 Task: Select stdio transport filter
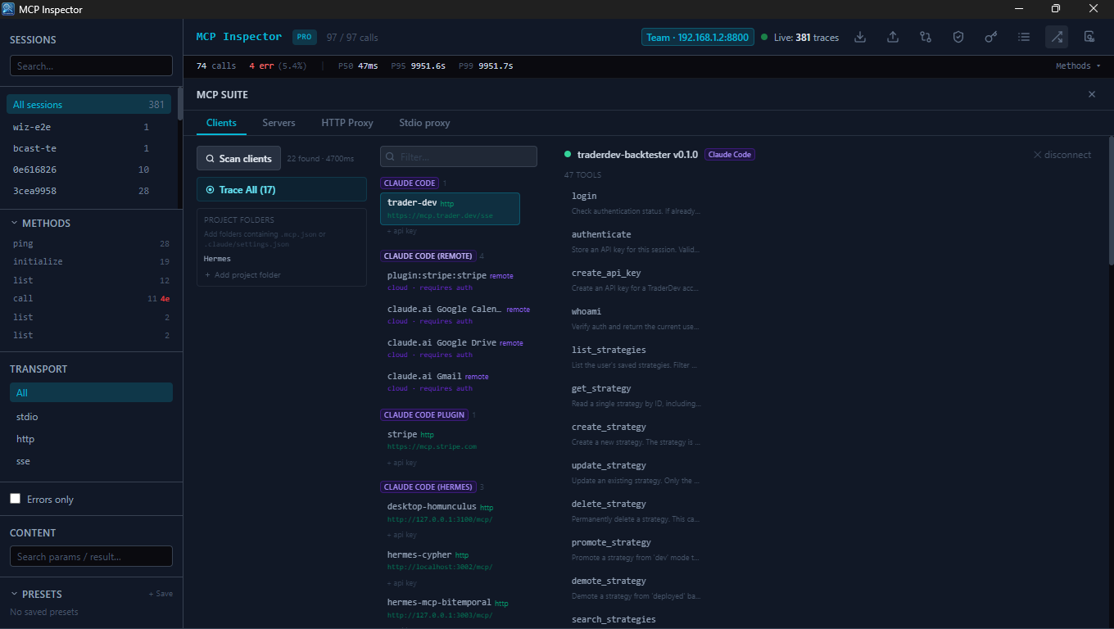[x=91, y=417]
